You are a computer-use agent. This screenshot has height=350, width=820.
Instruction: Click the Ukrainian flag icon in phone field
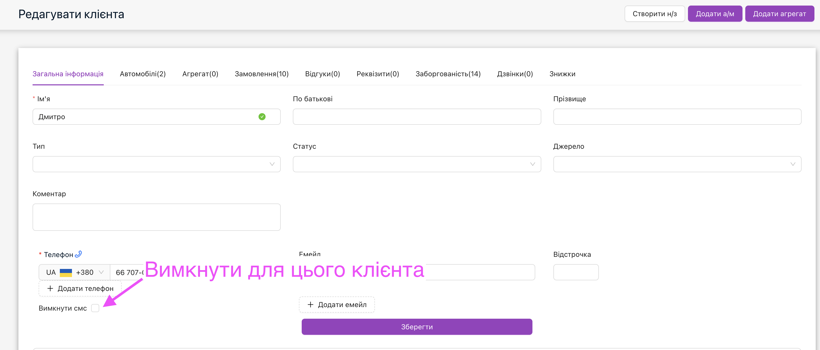(x=66, y=272)
